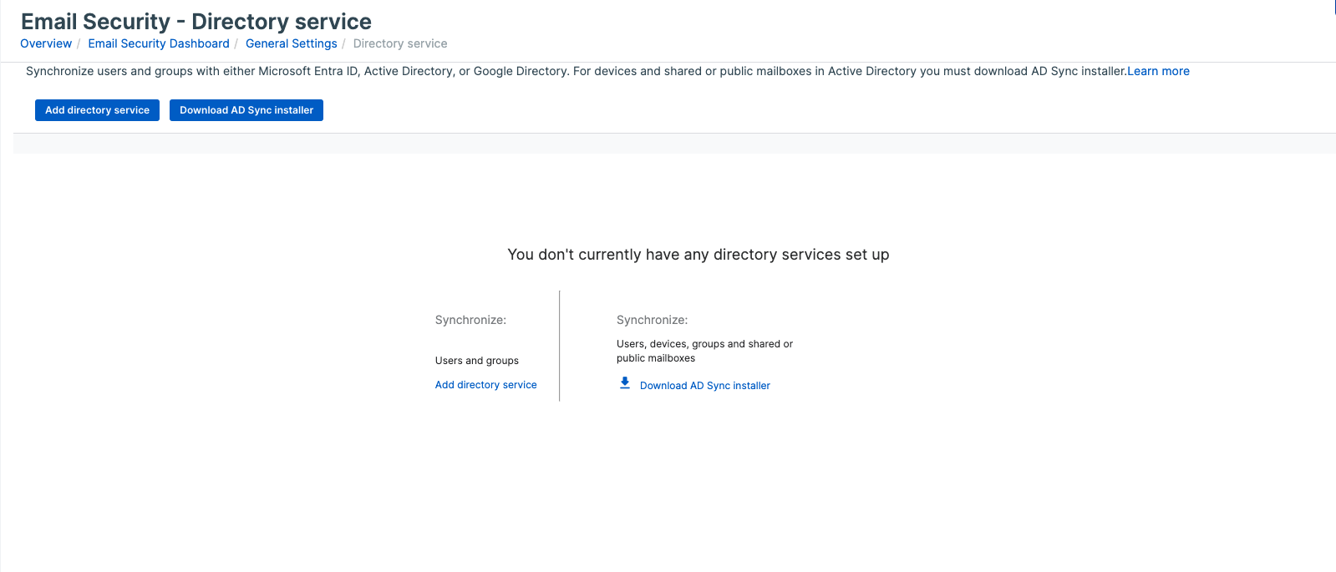Click the grey horizontal bar below the buttons

click(x=673, y=144)
